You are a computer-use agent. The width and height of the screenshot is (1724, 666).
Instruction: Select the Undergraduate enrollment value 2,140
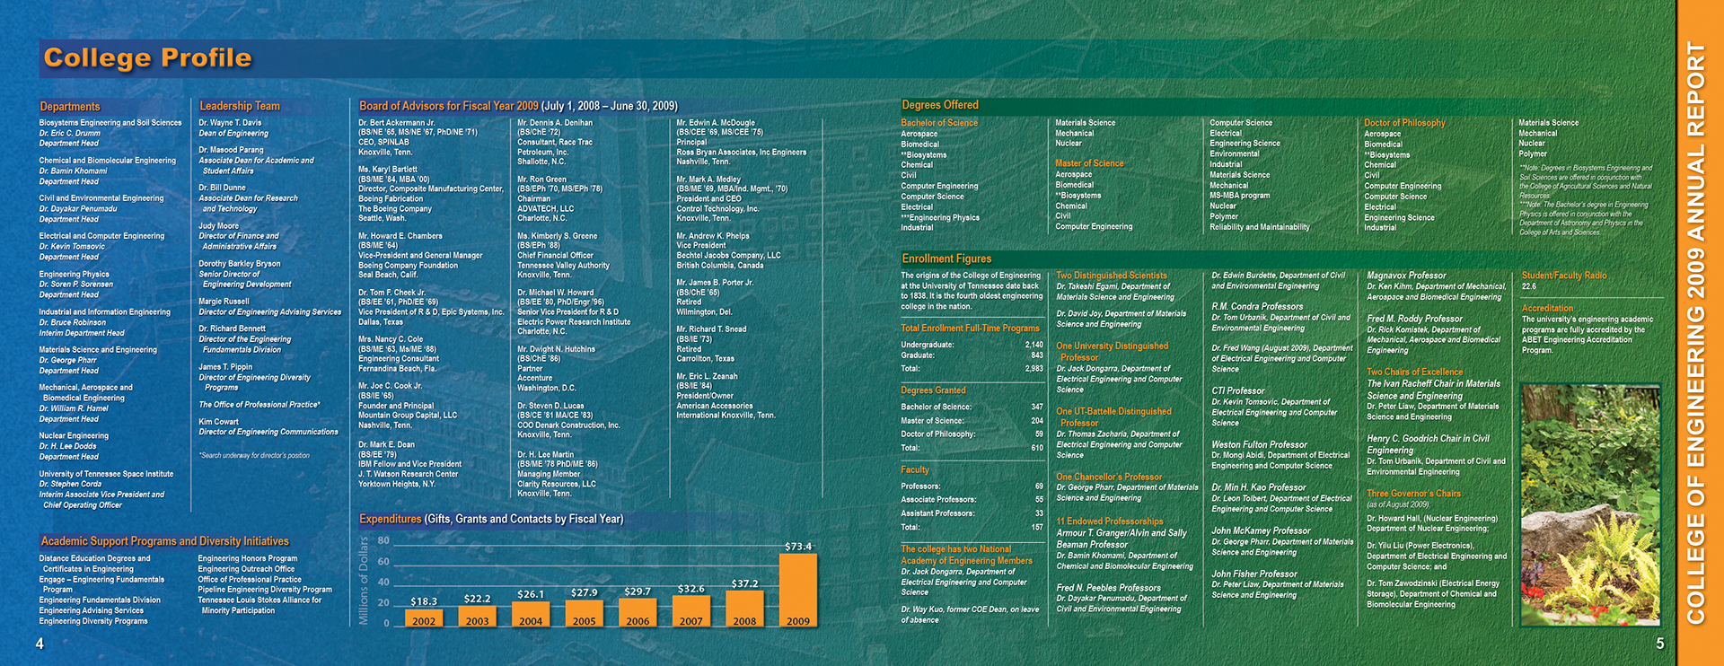click(1034, 345)
